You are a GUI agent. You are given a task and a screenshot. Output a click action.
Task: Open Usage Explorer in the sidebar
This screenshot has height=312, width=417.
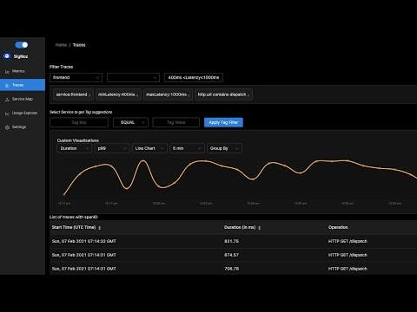[x=24, y=113]
